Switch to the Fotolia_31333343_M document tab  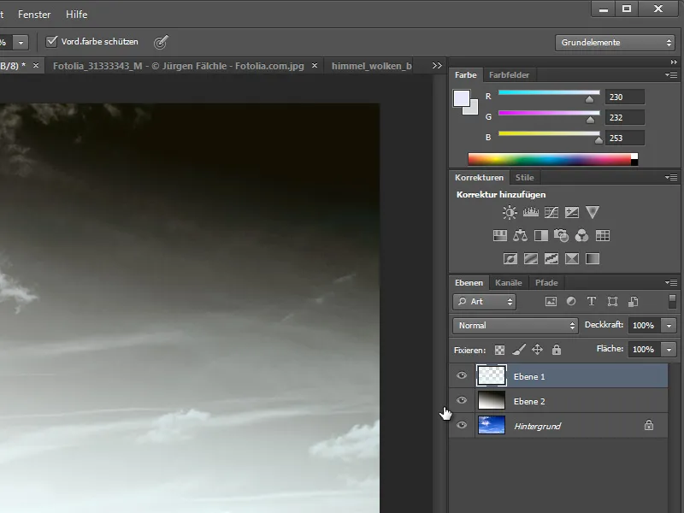click(x=179, y=66)
